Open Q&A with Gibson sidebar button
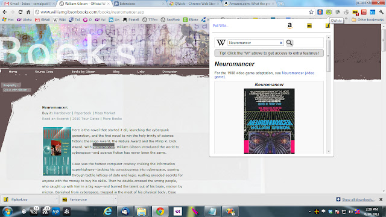Viewport: 386px width, 217px height. point(16,90)
